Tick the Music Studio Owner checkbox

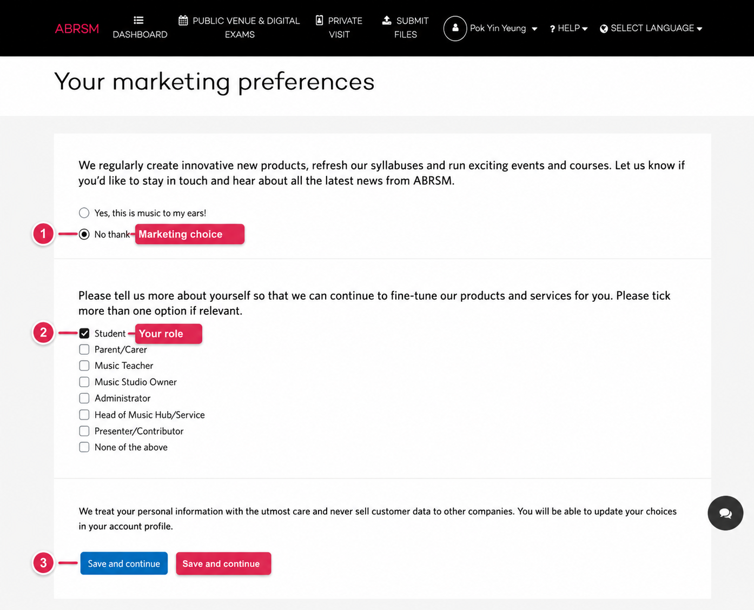coord(84,382)
